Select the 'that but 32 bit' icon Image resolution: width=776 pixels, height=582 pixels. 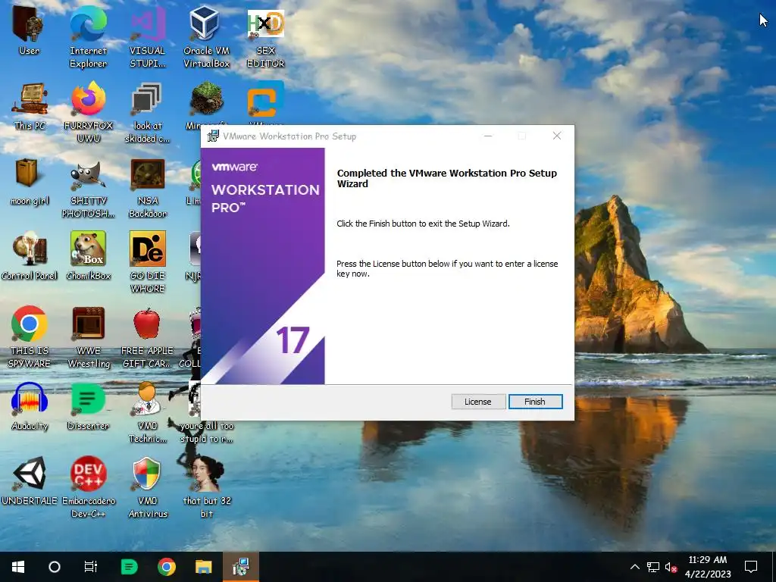coord(207,488)
